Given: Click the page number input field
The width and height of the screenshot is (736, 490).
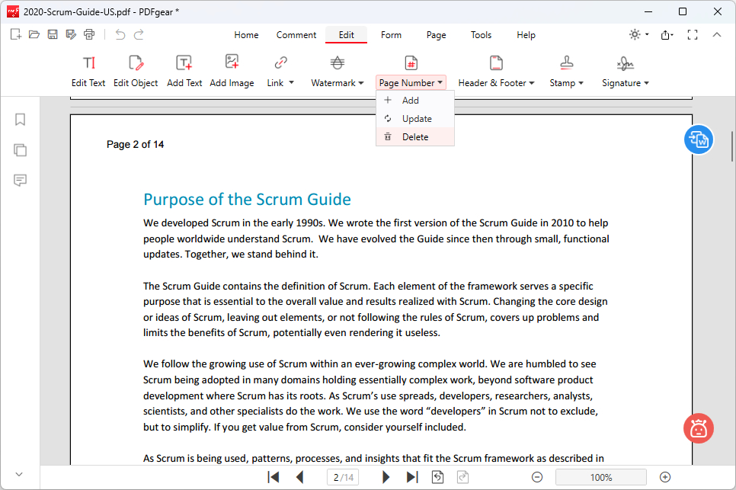Looking at the screenshot, I should point(344,477).
